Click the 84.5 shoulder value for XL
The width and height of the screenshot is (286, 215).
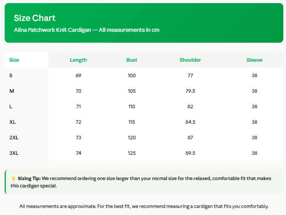point(190,122)
